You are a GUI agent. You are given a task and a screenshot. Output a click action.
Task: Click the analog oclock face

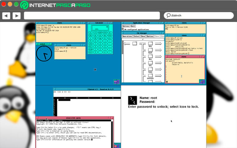pyautogui.click(x=43, y=54)
